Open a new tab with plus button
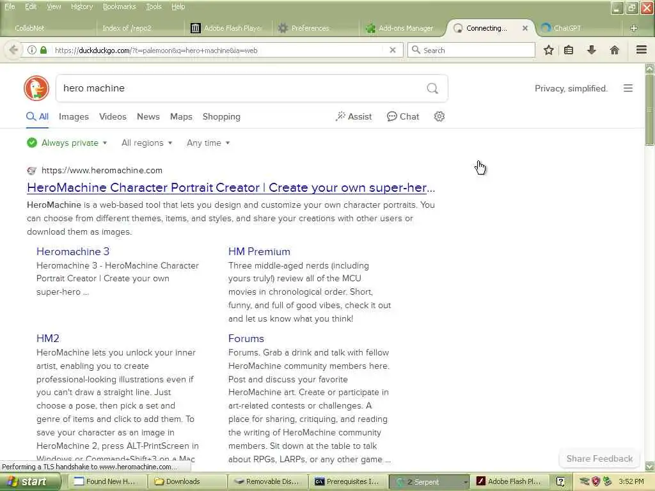The image size is (655, 491). pos(634,28)
